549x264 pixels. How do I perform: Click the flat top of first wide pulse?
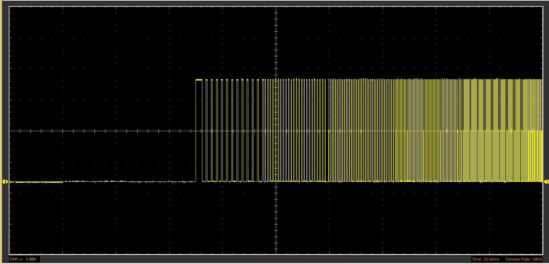click(x=199, y=80)
